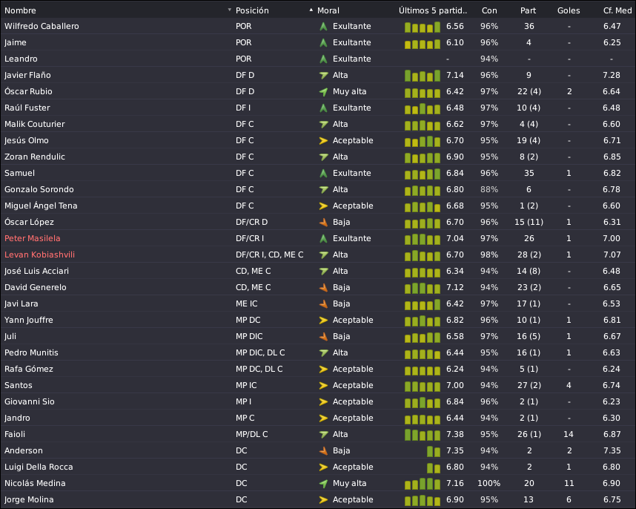Viewport: 636px width, 509px height.
Task: Click Faioli's last five matches form bars
Action: pos(423,435)
